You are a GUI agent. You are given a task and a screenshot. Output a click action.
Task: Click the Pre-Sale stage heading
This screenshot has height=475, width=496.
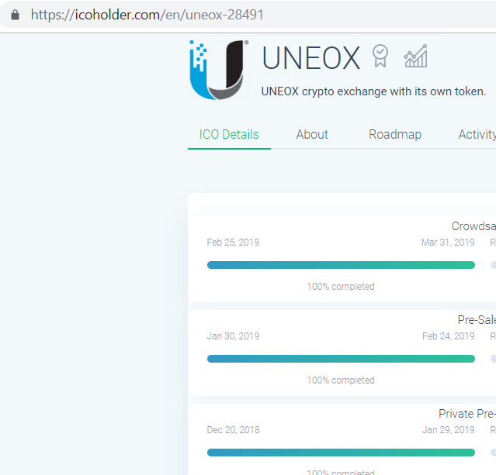[477, 320]
